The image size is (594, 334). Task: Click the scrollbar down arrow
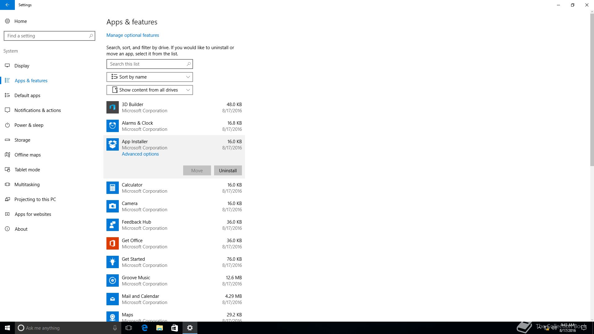[592, 319]
